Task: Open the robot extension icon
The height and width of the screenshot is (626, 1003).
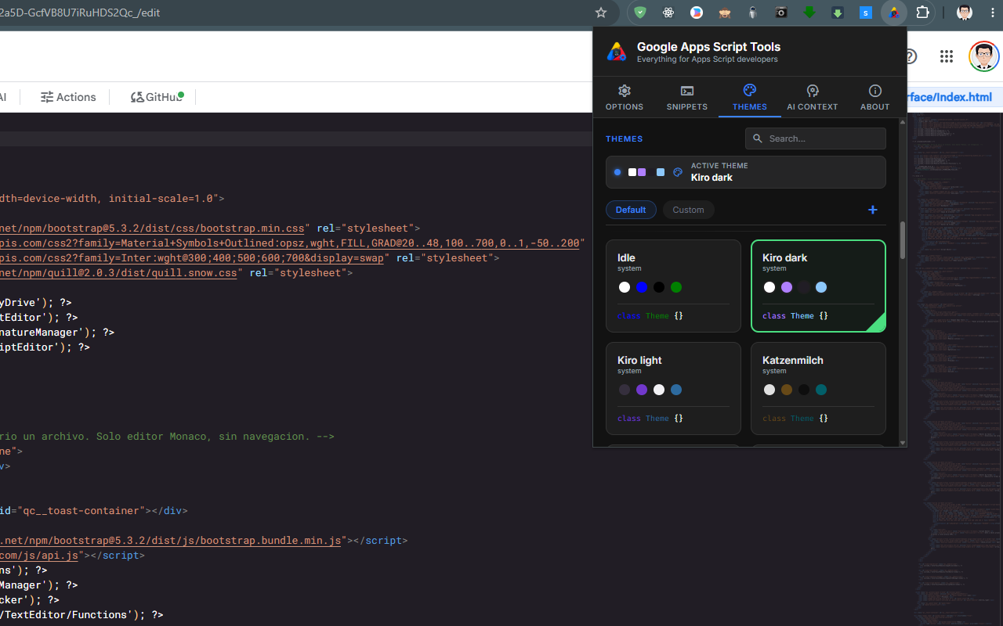Action: [753, 13]
